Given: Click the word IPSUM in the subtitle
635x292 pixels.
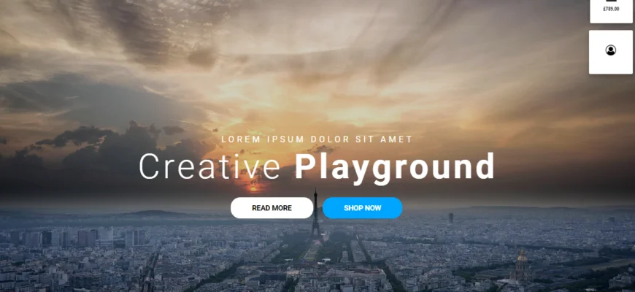Looking at the screenshot, I should pyautogui.click(x=280, y=139).
